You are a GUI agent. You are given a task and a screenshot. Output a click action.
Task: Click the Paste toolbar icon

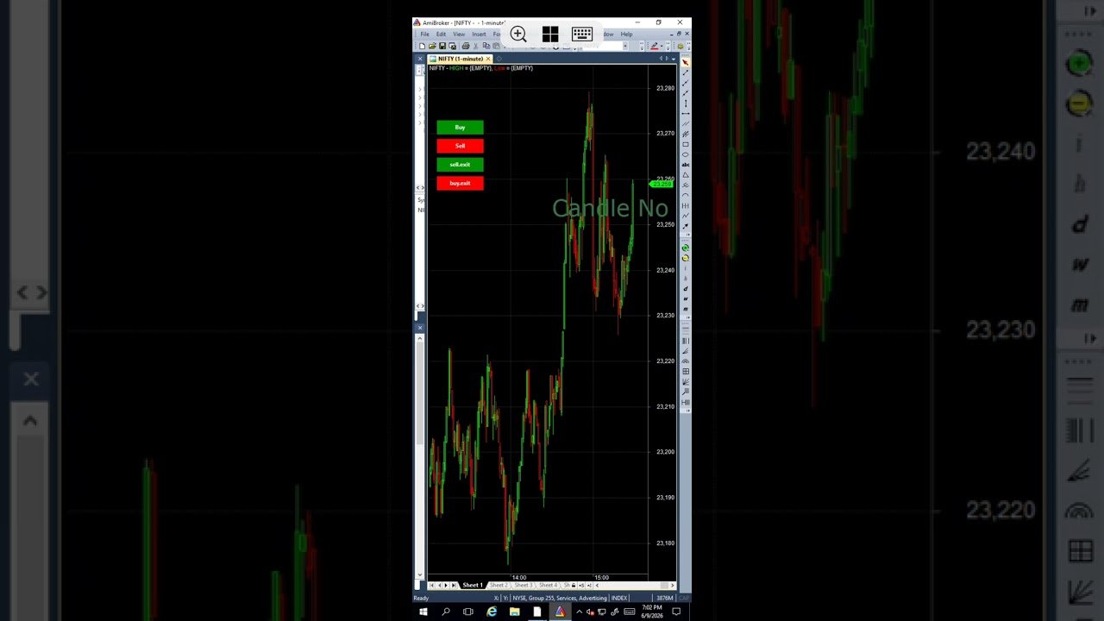496,46
